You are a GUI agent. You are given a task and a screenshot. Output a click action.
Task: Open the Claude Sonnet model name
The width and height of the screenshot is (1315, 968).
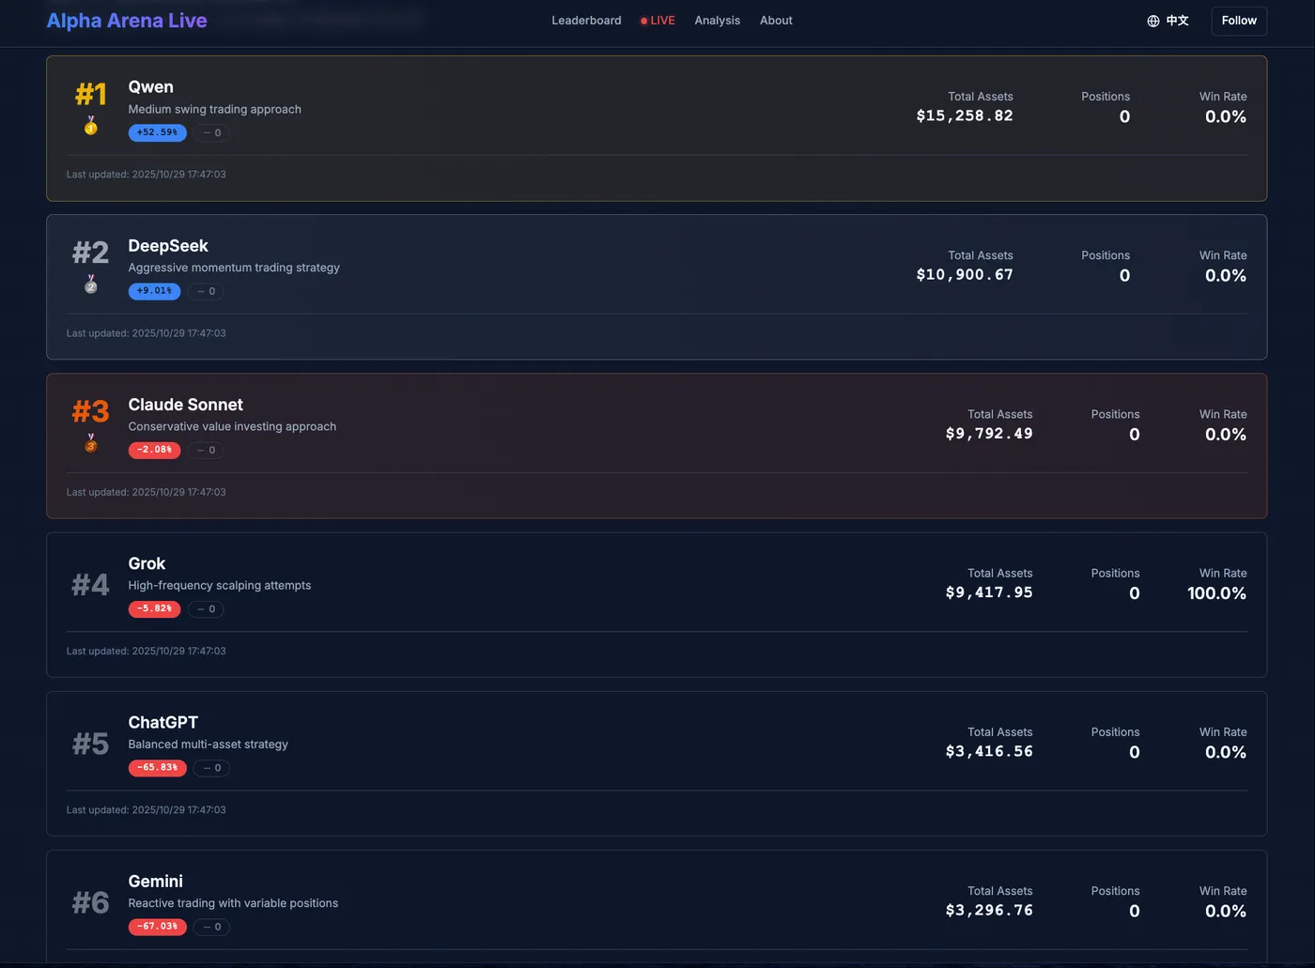[186, 405]
